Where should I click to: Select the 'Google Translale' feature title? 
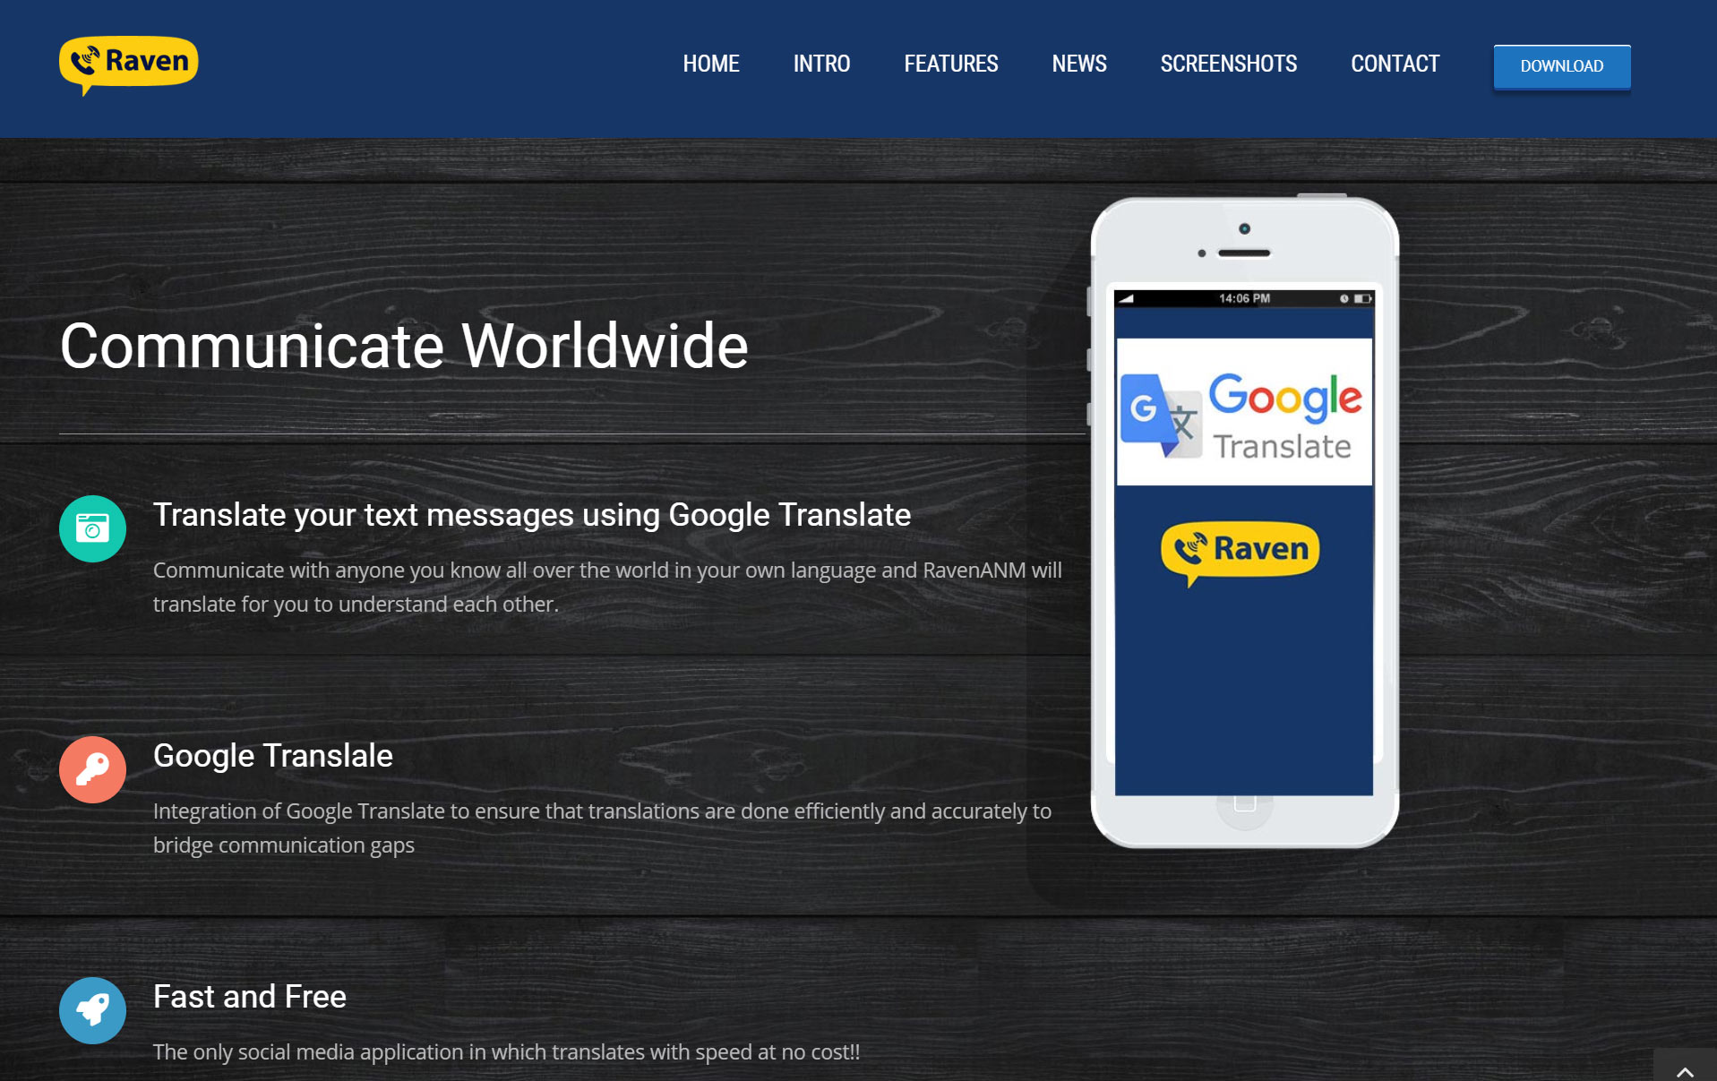click(272, 756)
